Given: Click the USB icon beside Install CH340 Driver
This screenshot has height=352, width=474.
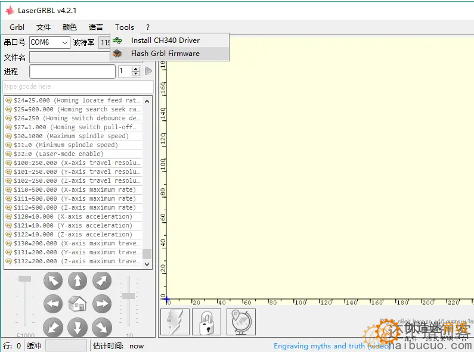Looking at the screenshot, I should coord(117,40).
